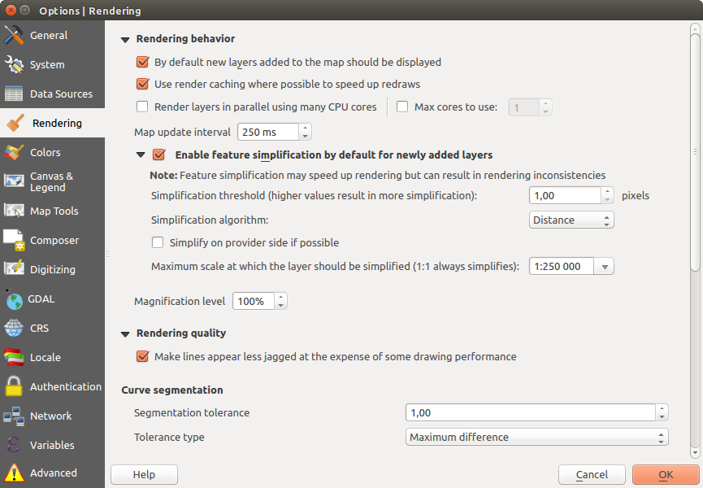Open the Locale flag icon
This screenshot has width=703, height=488.
[x=15, y=358]
